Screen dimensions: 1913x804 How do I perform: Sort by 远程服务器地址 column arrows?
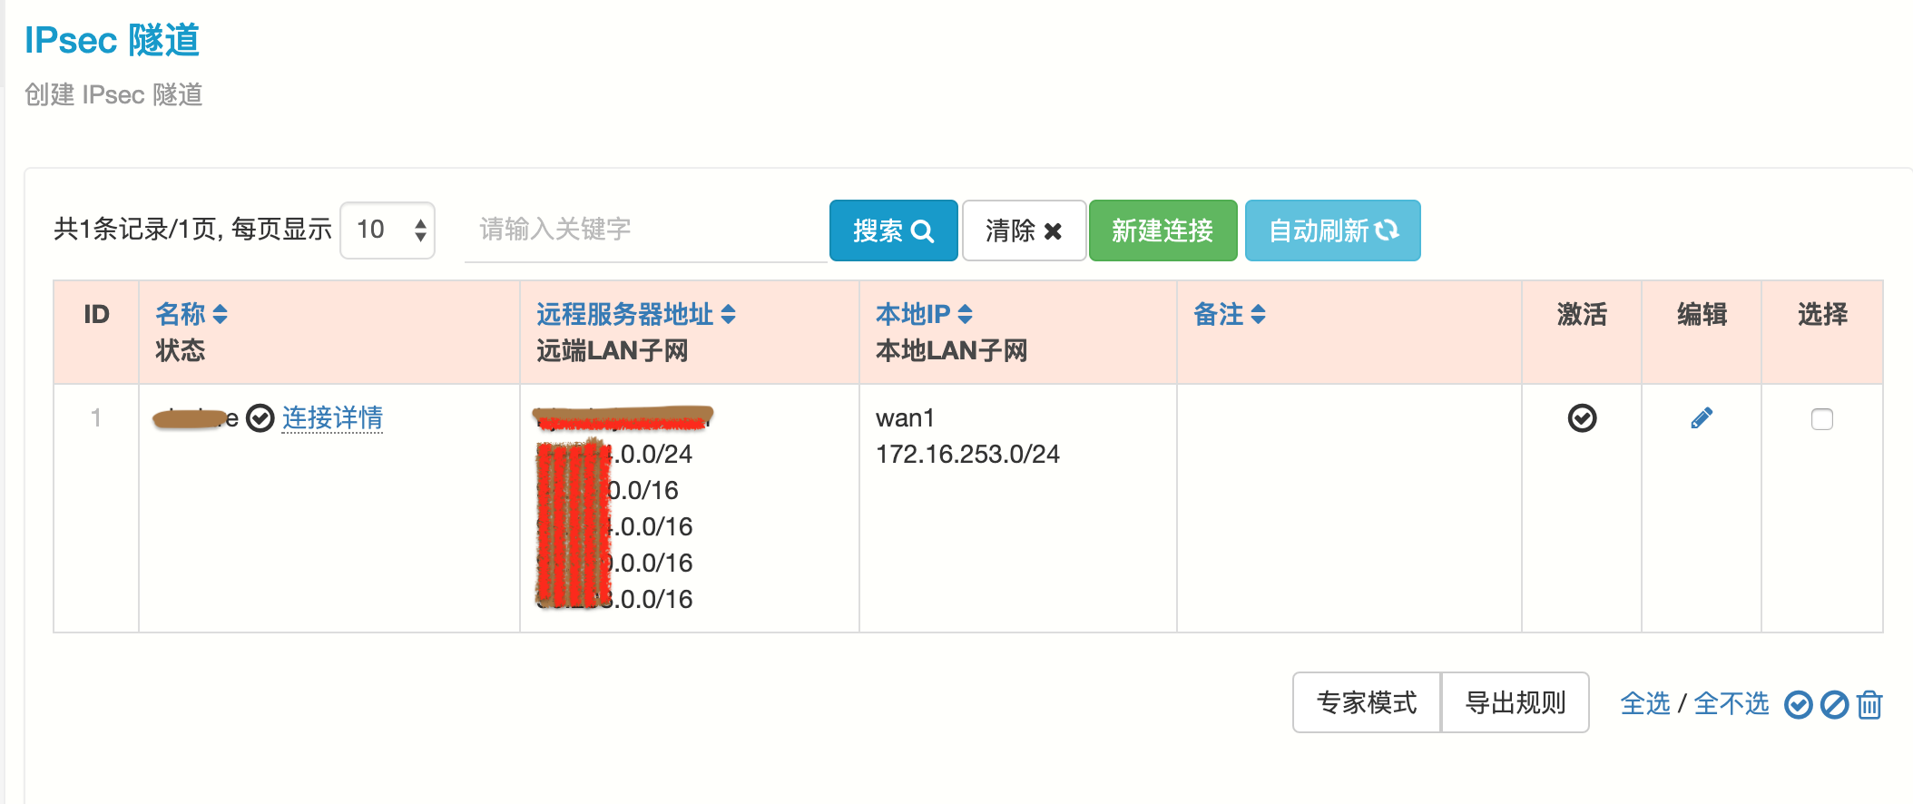point(728,315)
